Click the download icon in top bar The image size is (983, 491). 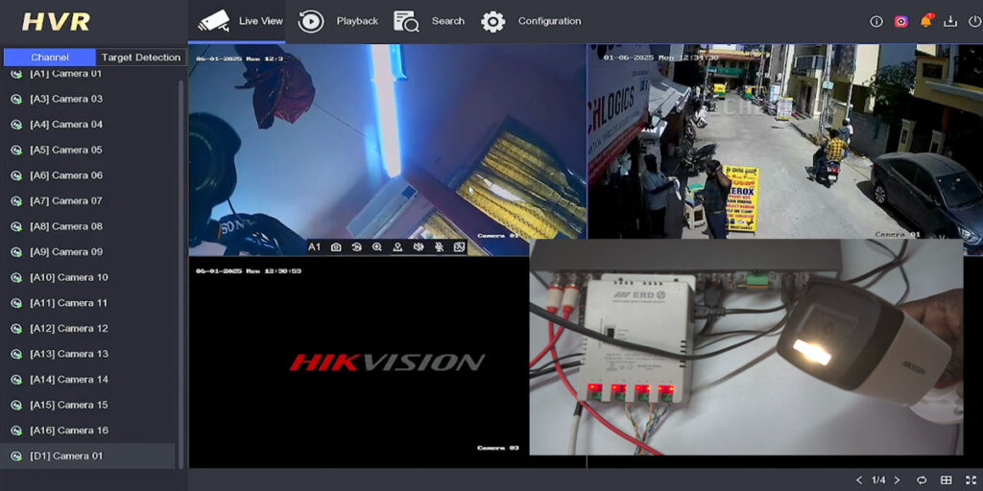[x=950, y=21]
